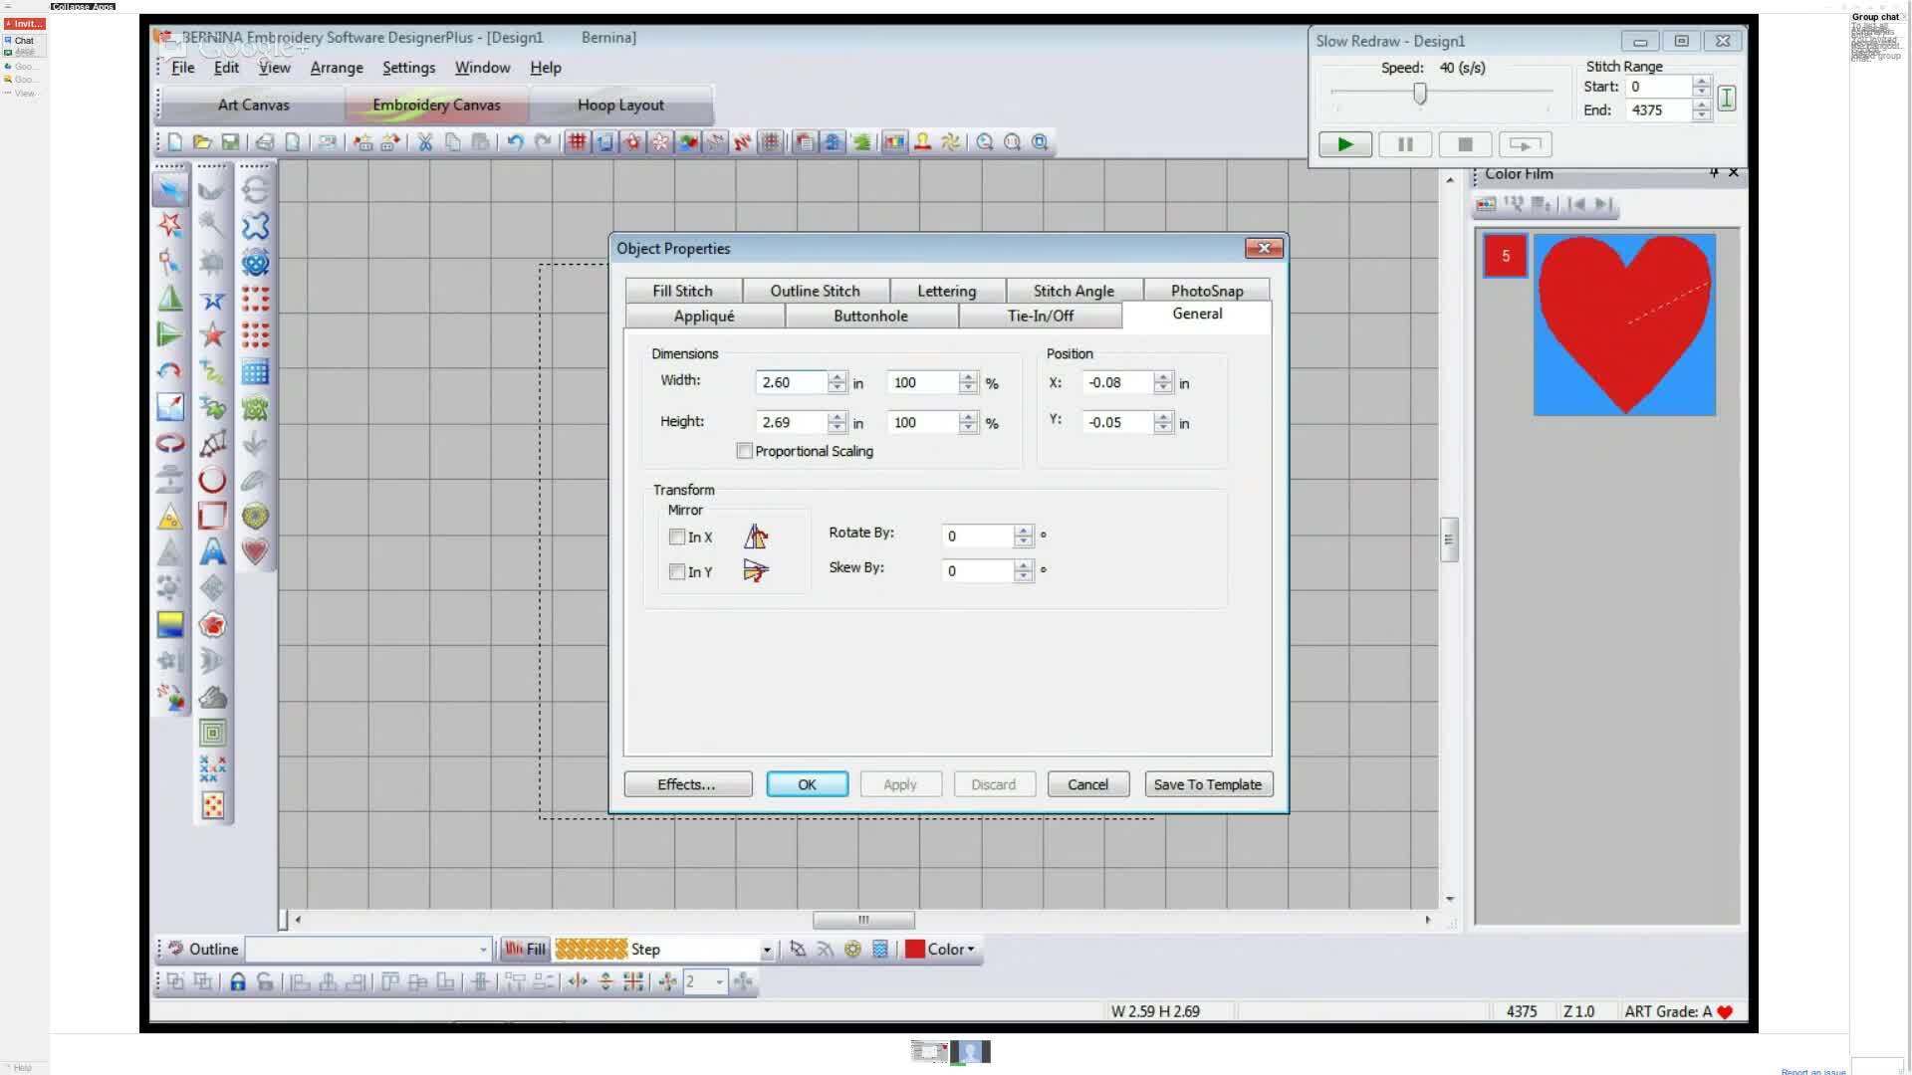The height and width of the screenshot is (1075, 1912).
Task: Open the Arrange menu
Action: pyautogui.click(x=336, y=67)
